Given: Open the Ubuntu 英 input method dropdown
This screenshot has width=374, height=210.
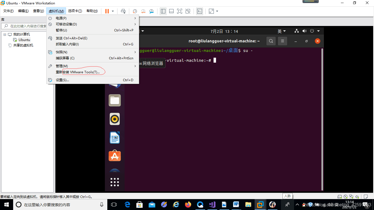Looking at the screenshot, I should coord(282,31).
